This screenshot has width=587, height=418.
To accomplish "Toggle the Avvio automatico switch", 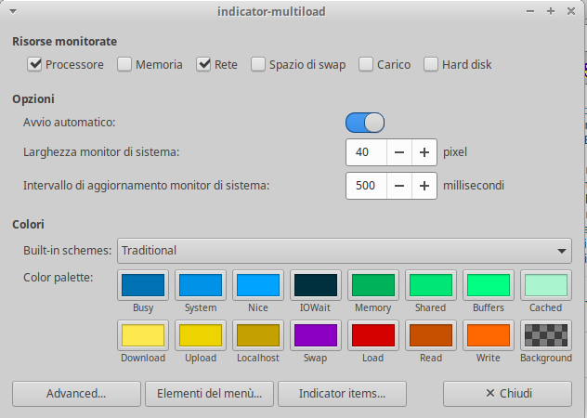I will pyautogui.click(x=365, y=123).
